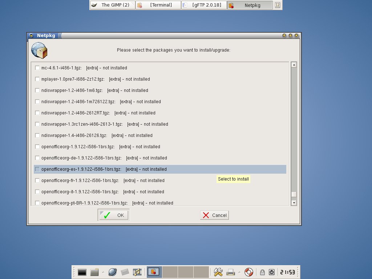
Task: Open the printer icon in panel
Action: tap(231, 272)
